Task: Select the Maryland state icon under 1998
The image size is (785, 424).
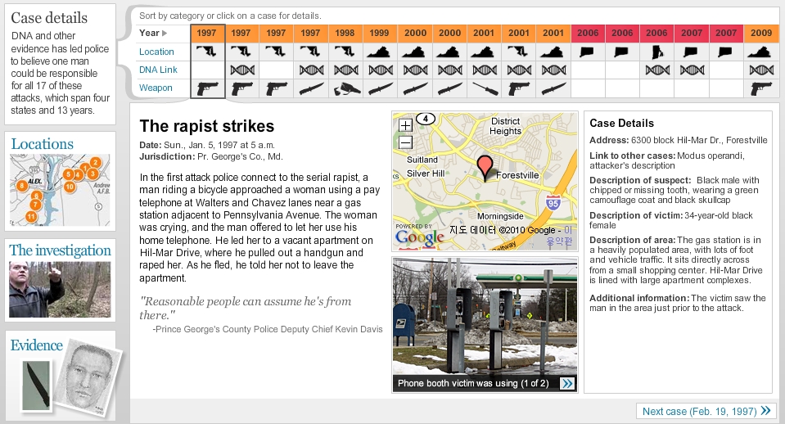Action: pyautogui.click(x=345, y=51)
